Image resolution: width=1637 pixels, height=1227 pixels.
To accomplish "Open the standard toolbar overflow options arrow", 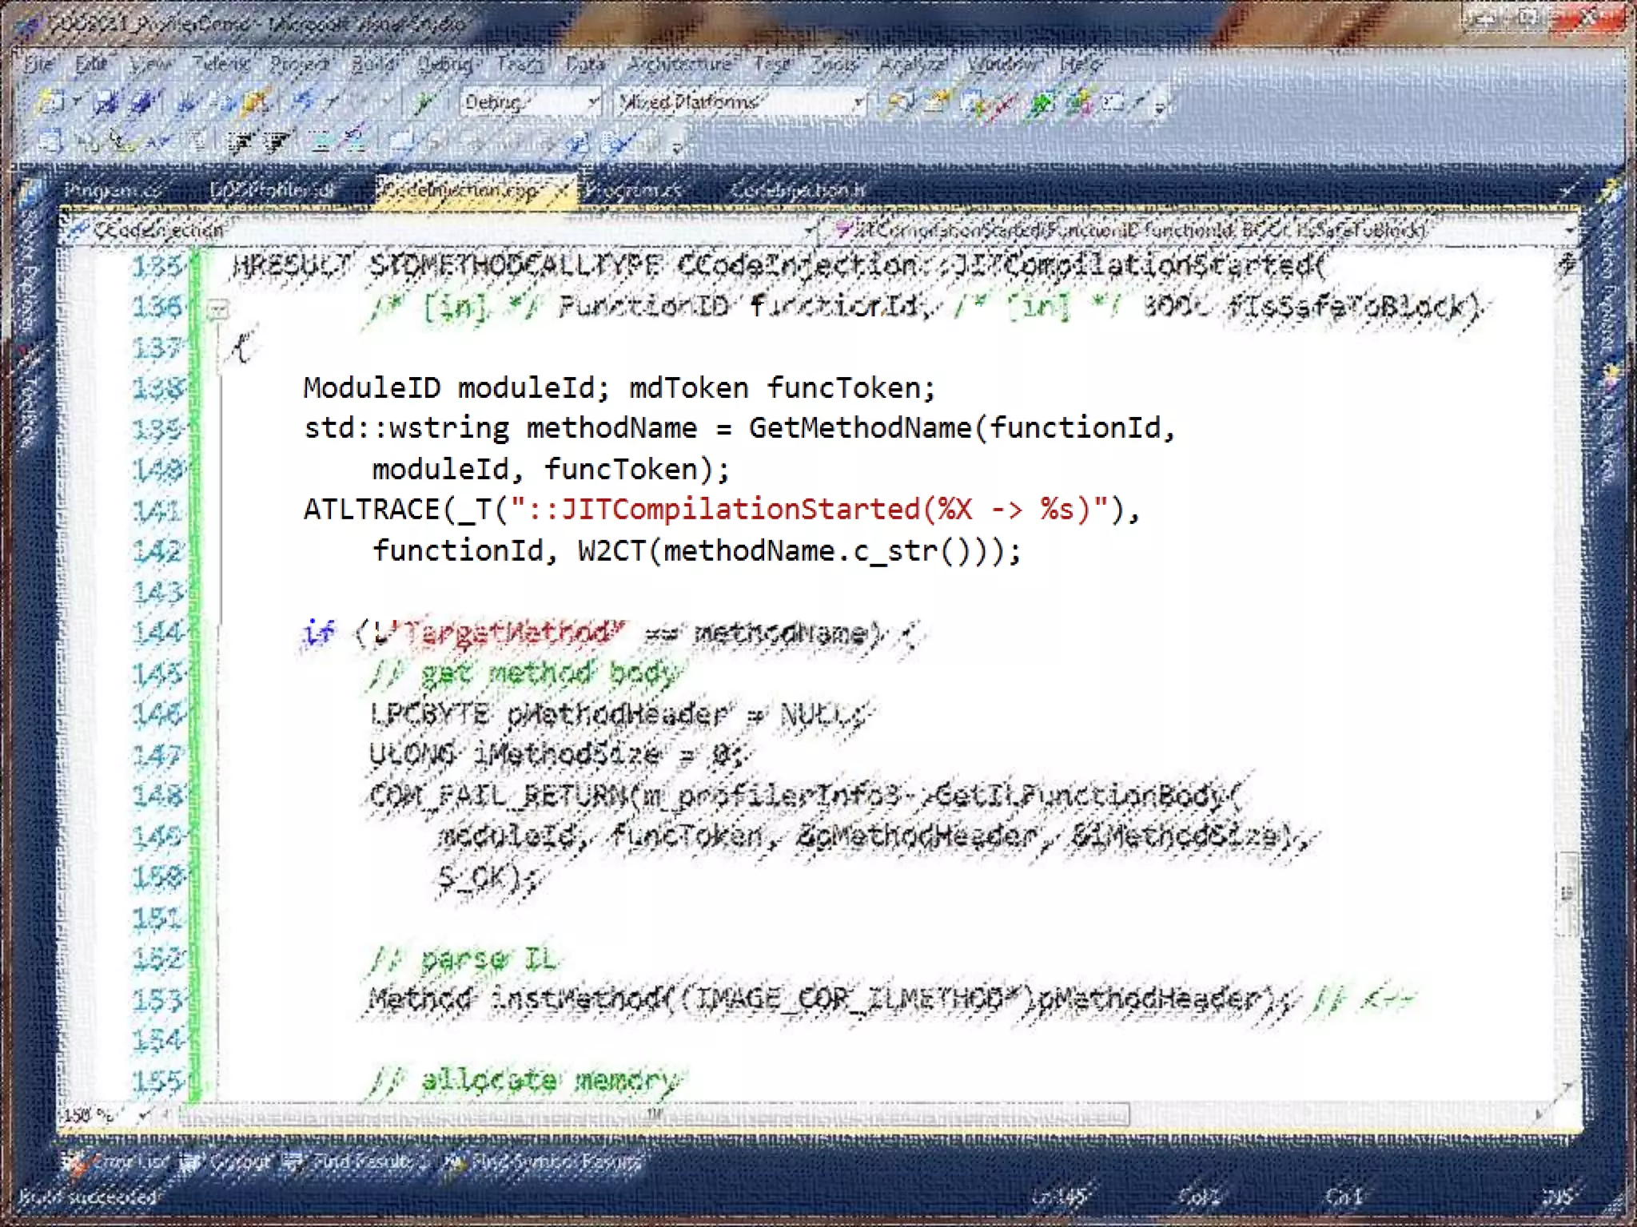I will point(1161,105).
